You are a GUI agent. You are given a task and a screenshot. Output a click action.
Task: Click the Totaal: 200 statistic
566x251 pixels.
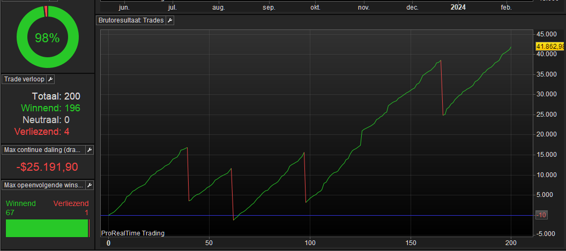[x=56, y=96]
